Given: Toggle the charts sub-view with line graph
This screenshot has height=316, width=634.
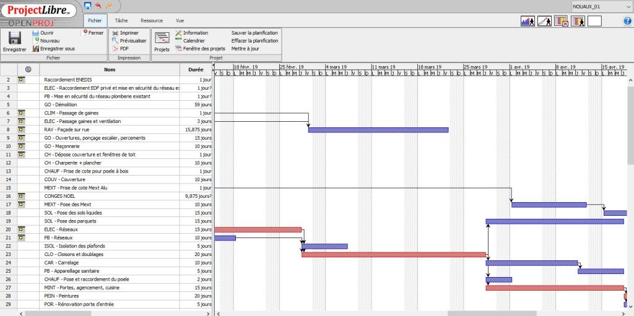Looking at the screenshot, I should (x=544, y=21).
